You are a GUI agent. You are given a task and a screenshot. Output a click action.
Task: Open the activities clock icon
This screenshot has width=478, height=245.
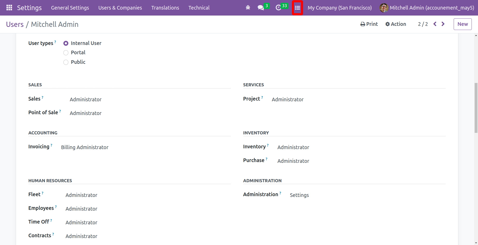click(x=278, y=8)
